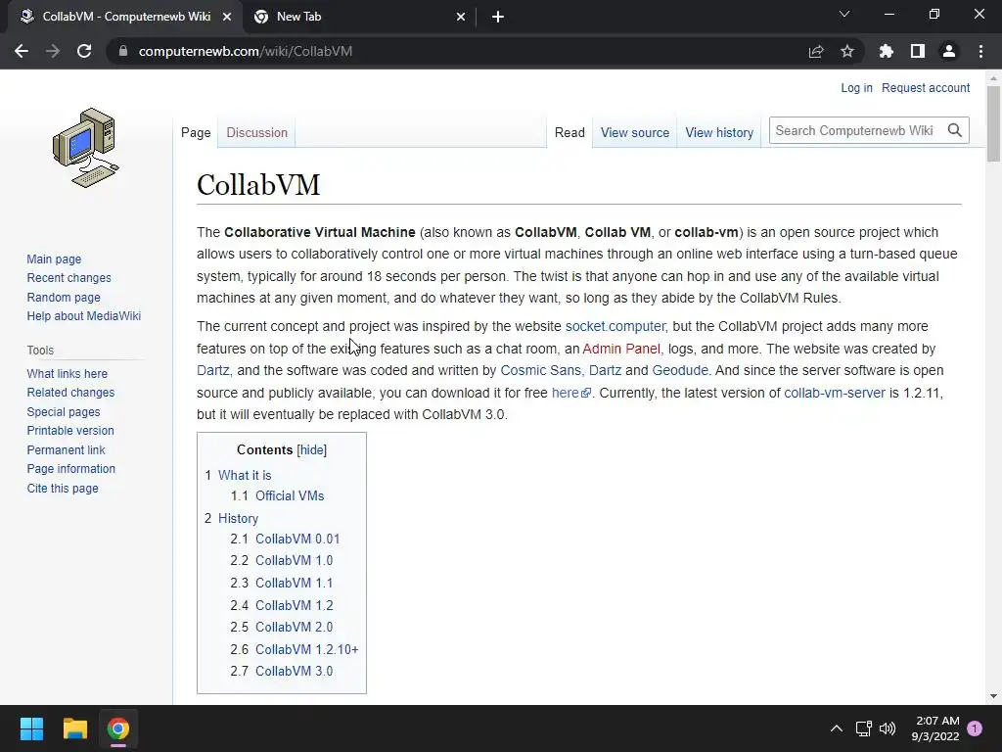
Task: Jump to History section
Action: point(238,518)
